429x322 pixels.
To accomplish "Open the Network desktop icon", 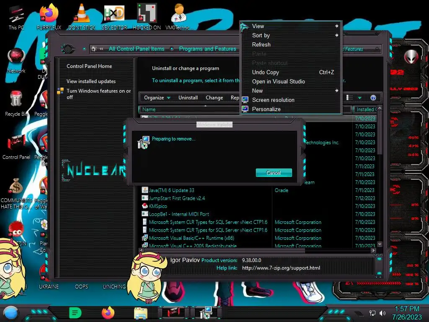I will pyautogui.click(x=16, y=60).
